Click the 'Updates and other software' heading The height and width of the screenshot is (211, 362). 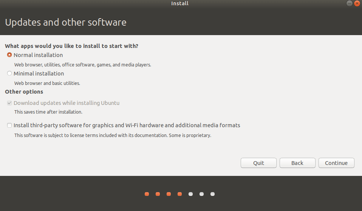(x=66, y=22)
